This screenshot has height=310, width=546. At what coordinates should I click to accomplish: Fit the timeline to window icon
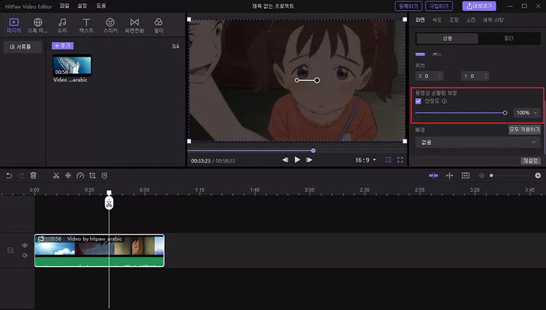click(x=466, y=175)
